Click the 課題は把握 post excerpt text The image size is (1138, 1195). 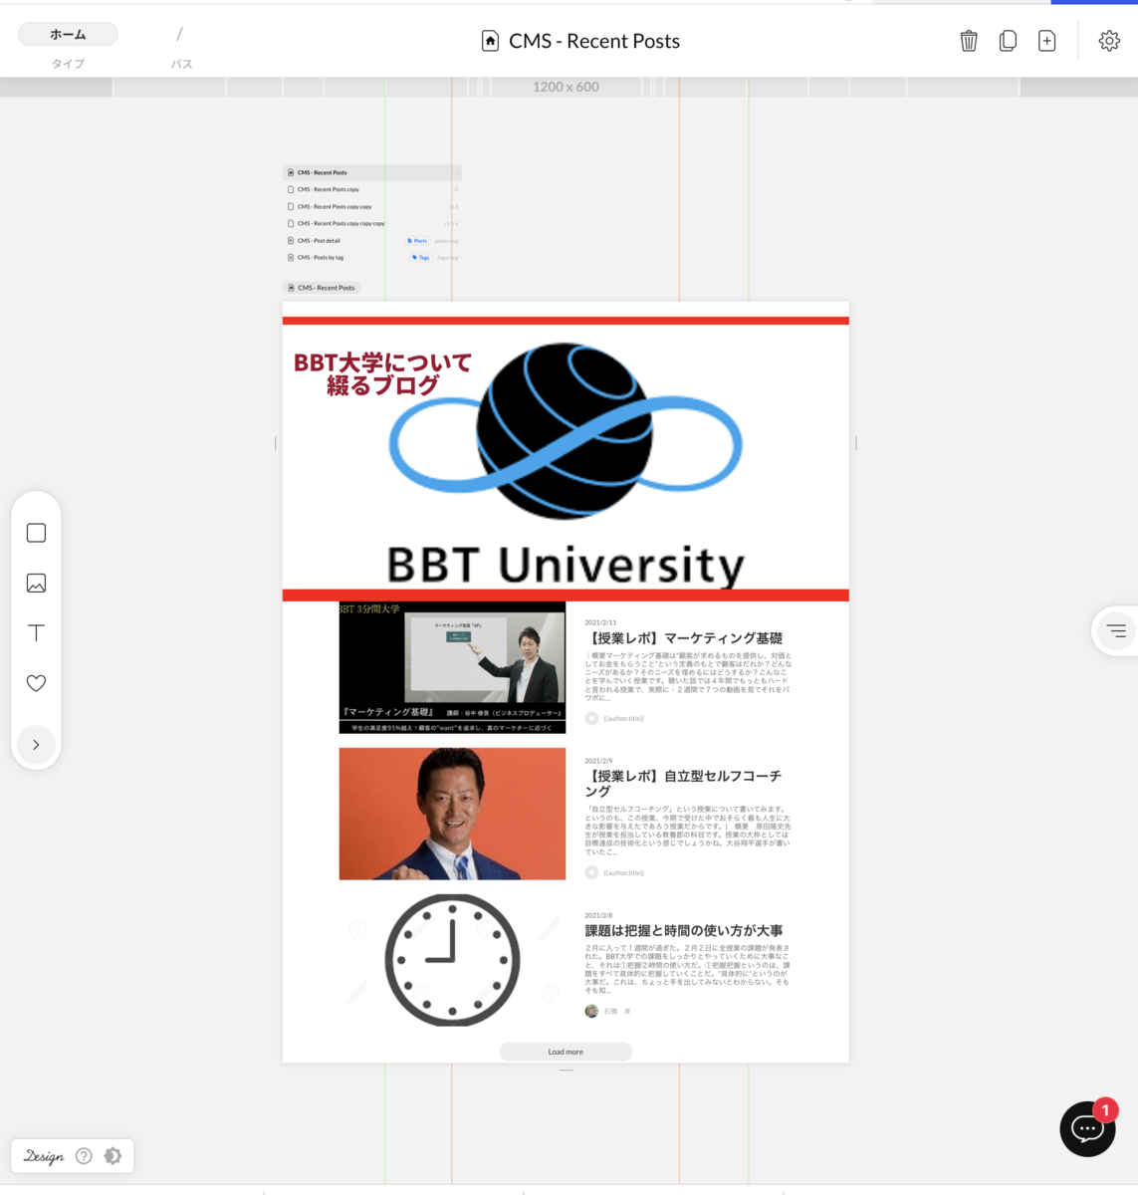pos(688,969)
